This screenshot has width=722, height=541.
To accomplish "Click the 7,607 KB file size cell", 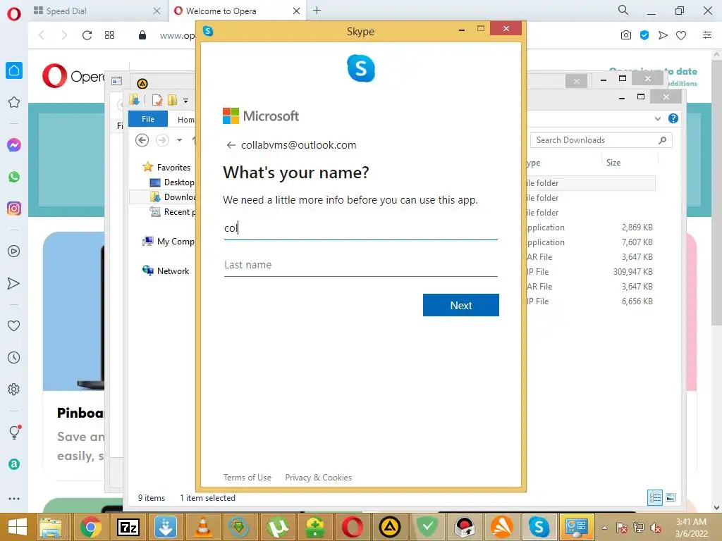I will coord(637,242).
